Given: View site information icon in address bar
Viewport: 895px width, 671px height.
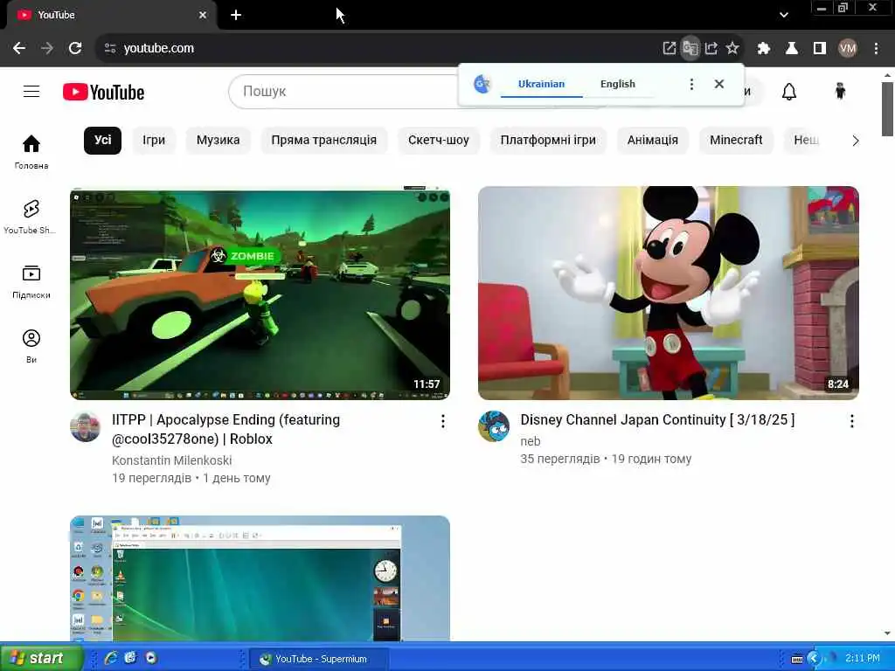Looking at the screenshot, I should (x=110, y=48).
